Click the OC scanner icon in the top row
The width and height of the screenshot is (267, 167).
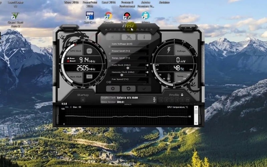click(x=128, y=37)
